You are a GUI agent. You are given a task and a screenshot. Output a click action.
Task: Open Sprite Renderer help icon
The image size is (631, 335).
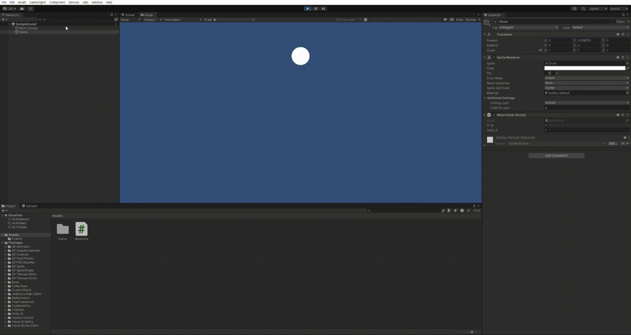[x=618, y=57]
